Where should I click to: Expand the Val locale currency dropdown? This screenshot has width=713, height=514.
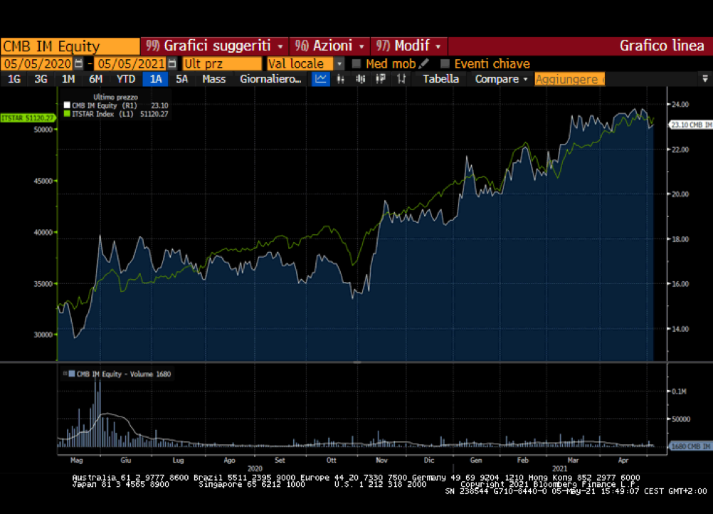(x=339, y=64)
